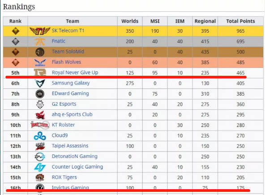Image resolution: width=265 pixels, height=195 pixels.
Task: Open the Taipei Assassins team link
Action: pyautogui.click(x=70, y=146)
